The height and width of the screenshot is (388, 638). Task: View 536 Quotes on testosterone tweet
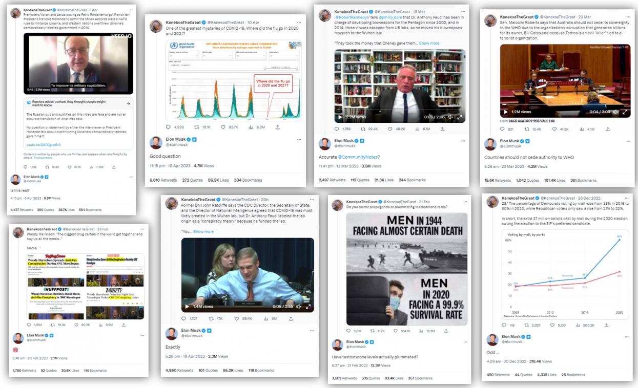click(371, 378)
